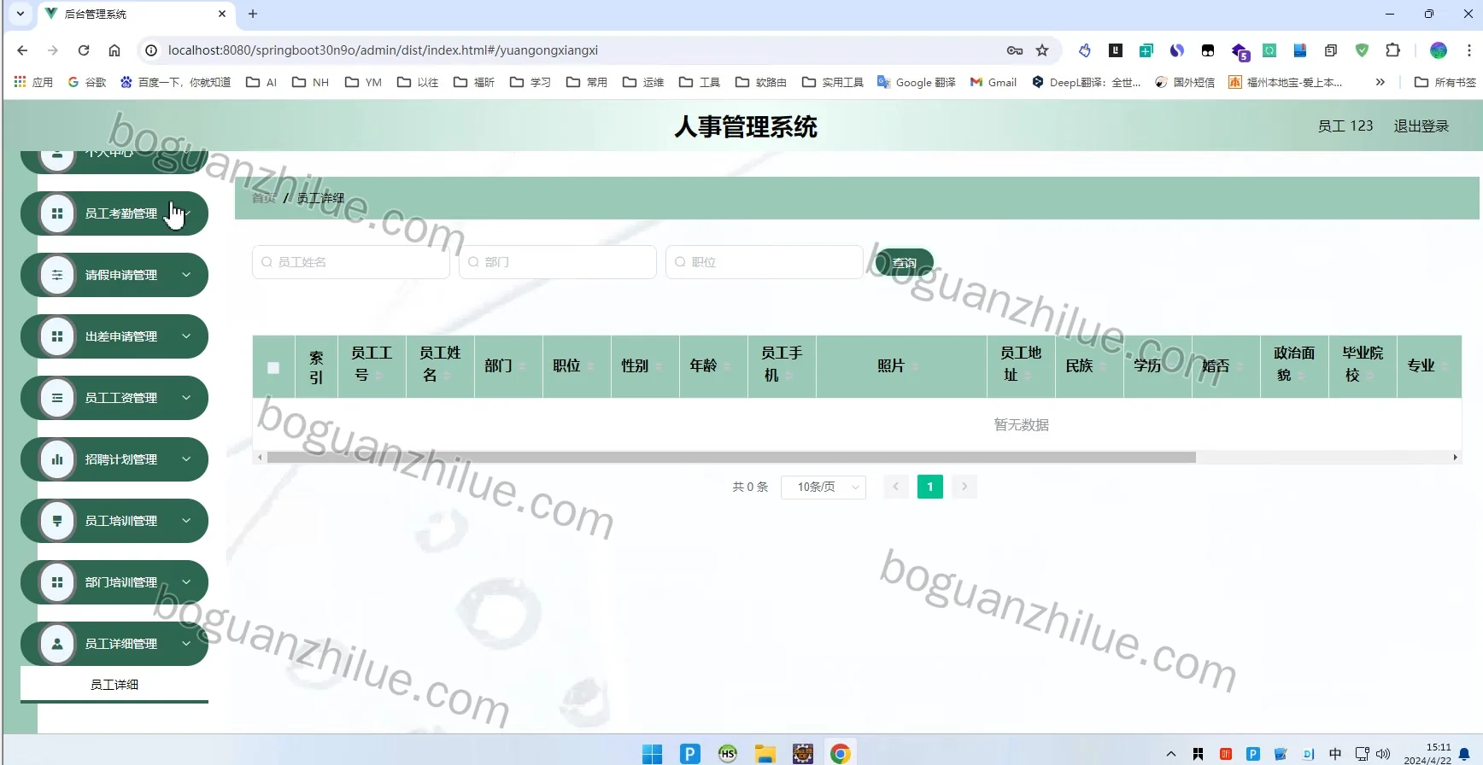Open the password key icon in address bar
Viewport: 1483px width, 765px height.
point(1015,50)
